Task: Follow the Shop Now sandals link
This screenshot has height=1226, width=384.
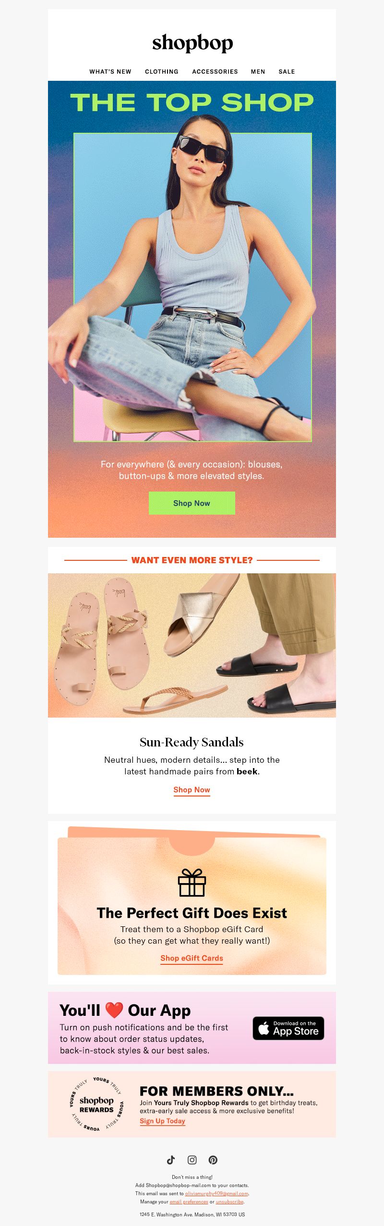Action: coord(192,790)
